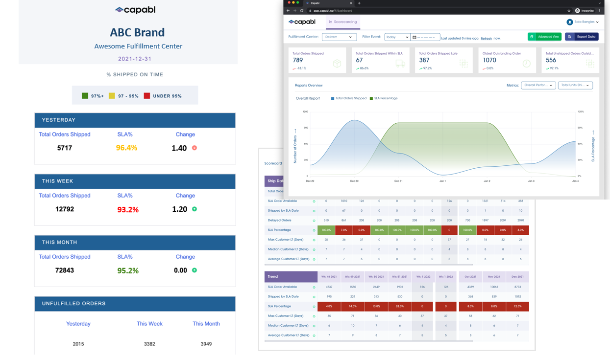Open the Filter Event Today dropdown

tap(397, 37)
